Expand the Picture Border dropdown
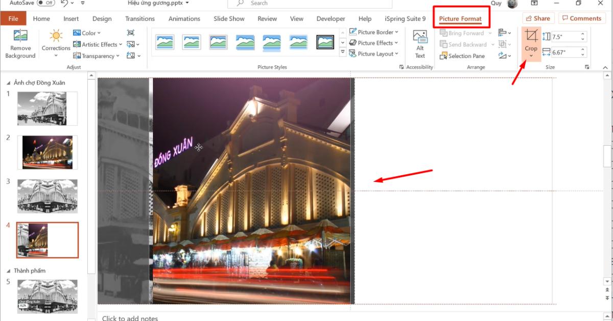 point(397,32)
